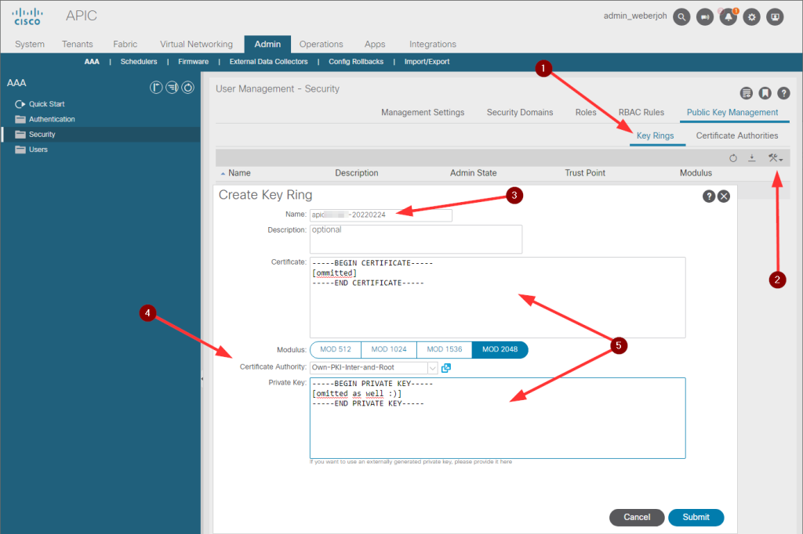Viewport: 803px width, 534px height.
Task: Switch to Management Settings tab
Action: 423,113
